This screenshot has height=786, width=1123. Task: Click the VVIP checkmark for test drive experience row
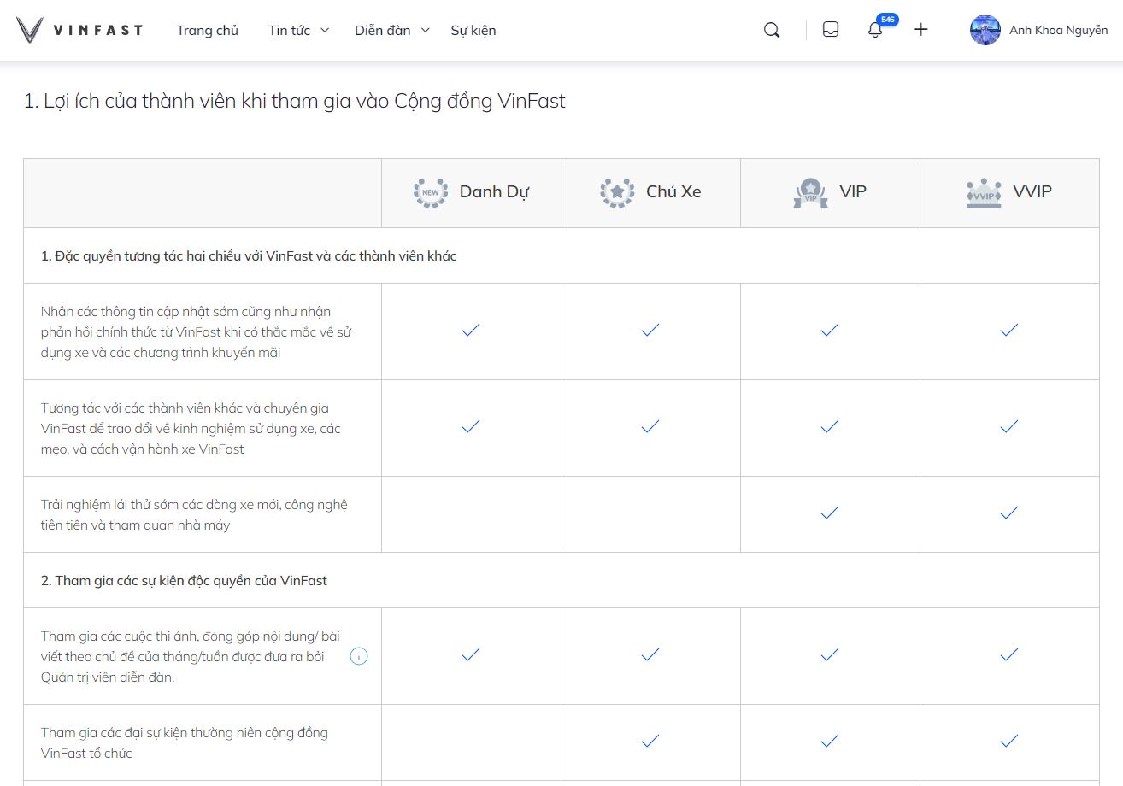click(x=1009, y=513)
